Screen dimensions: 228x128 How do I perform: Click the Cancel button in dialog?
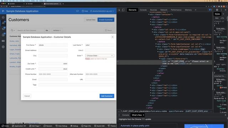pyautogui.click(x=27, y=96)
